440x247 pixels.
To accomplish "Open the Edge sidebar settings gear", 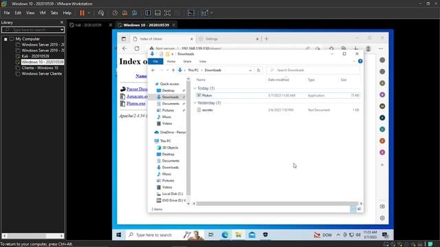I will click(382, 218).
